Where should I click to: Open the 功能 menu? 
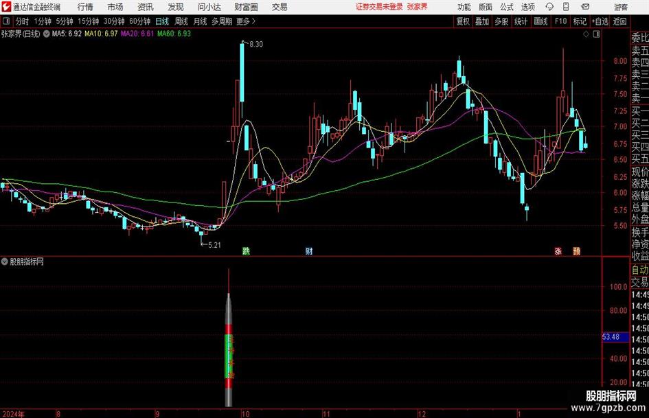464,7
